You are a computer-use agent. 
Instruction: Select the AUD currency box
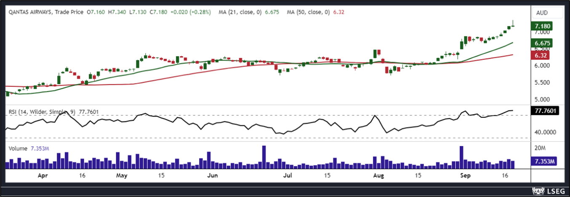pos(547,13)
